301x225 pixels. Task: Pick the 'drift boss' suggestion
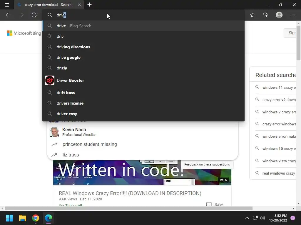pyautogui.click(x=143, y=93)
